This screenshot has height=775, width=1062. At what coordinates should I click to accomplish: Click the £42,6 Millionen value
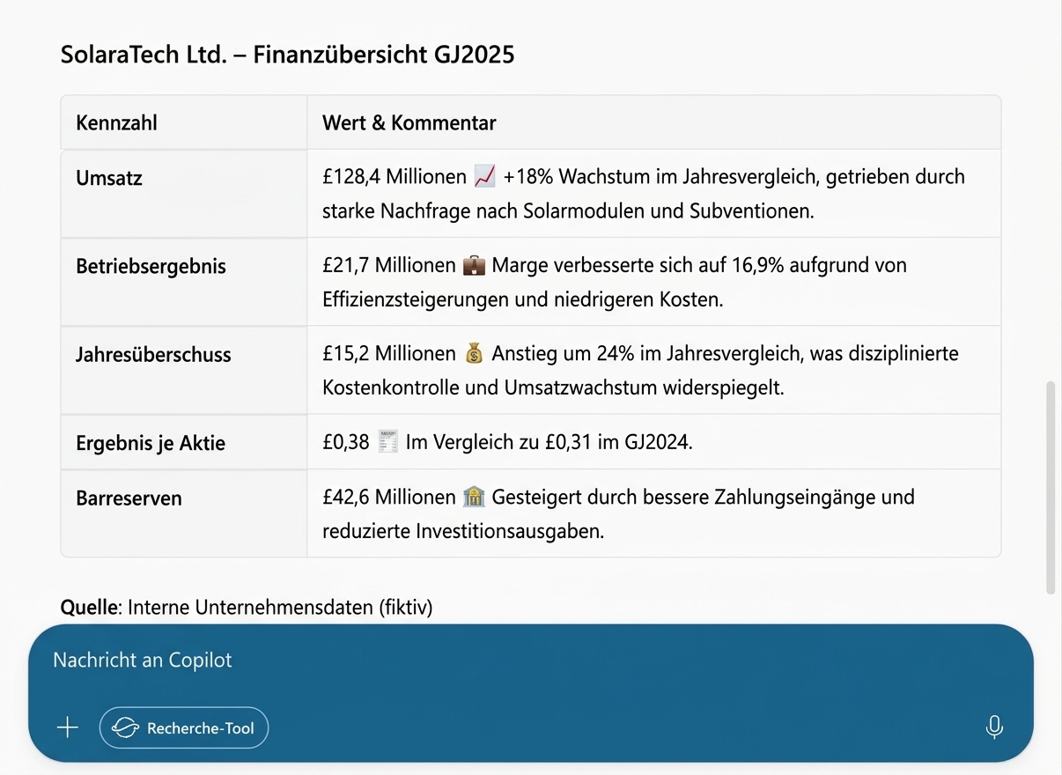[389, 498]
